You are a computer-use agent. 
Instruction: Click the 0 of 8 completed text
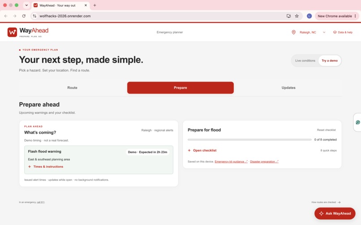(x=325, y=140)
